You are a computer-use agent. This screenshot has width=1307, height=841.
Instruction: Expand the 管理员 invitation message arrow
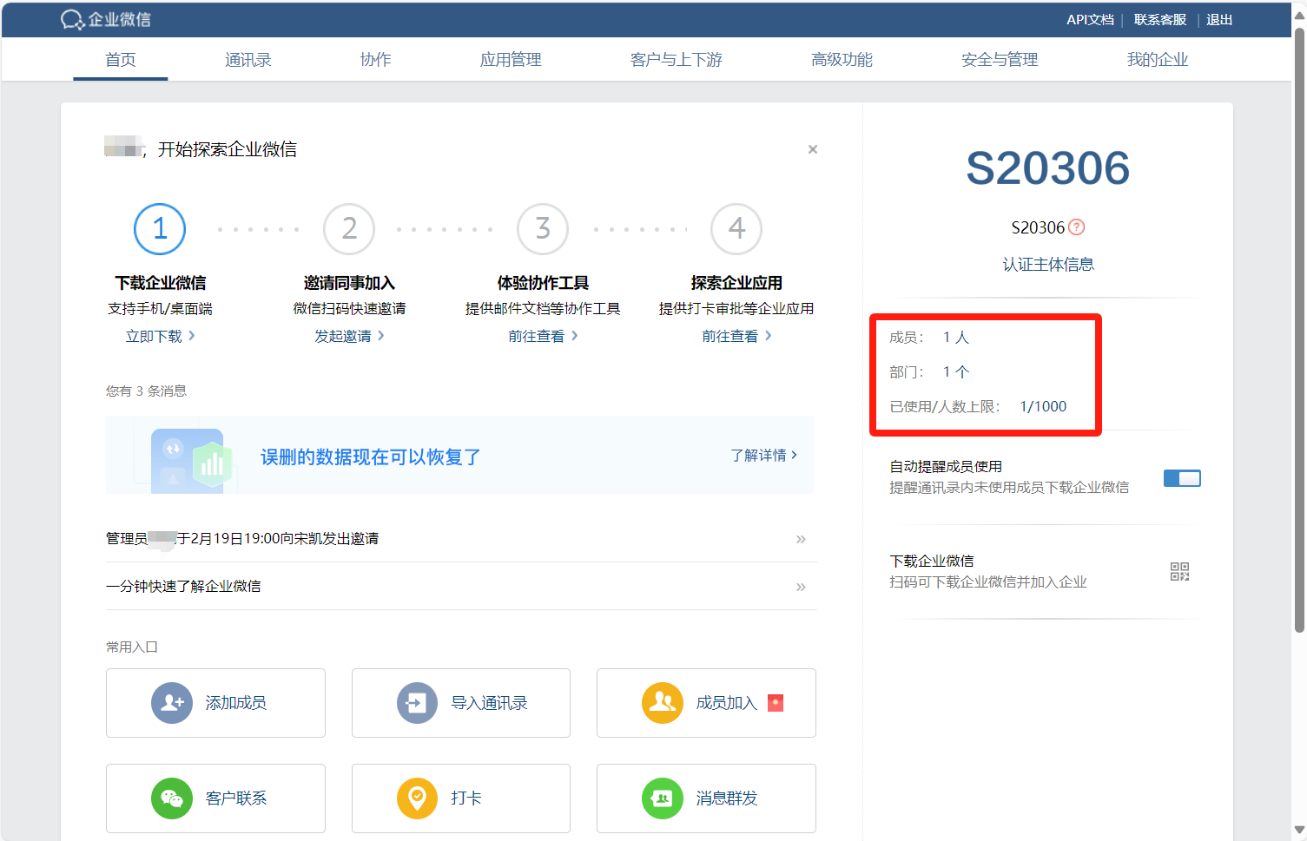coord(801,539)
